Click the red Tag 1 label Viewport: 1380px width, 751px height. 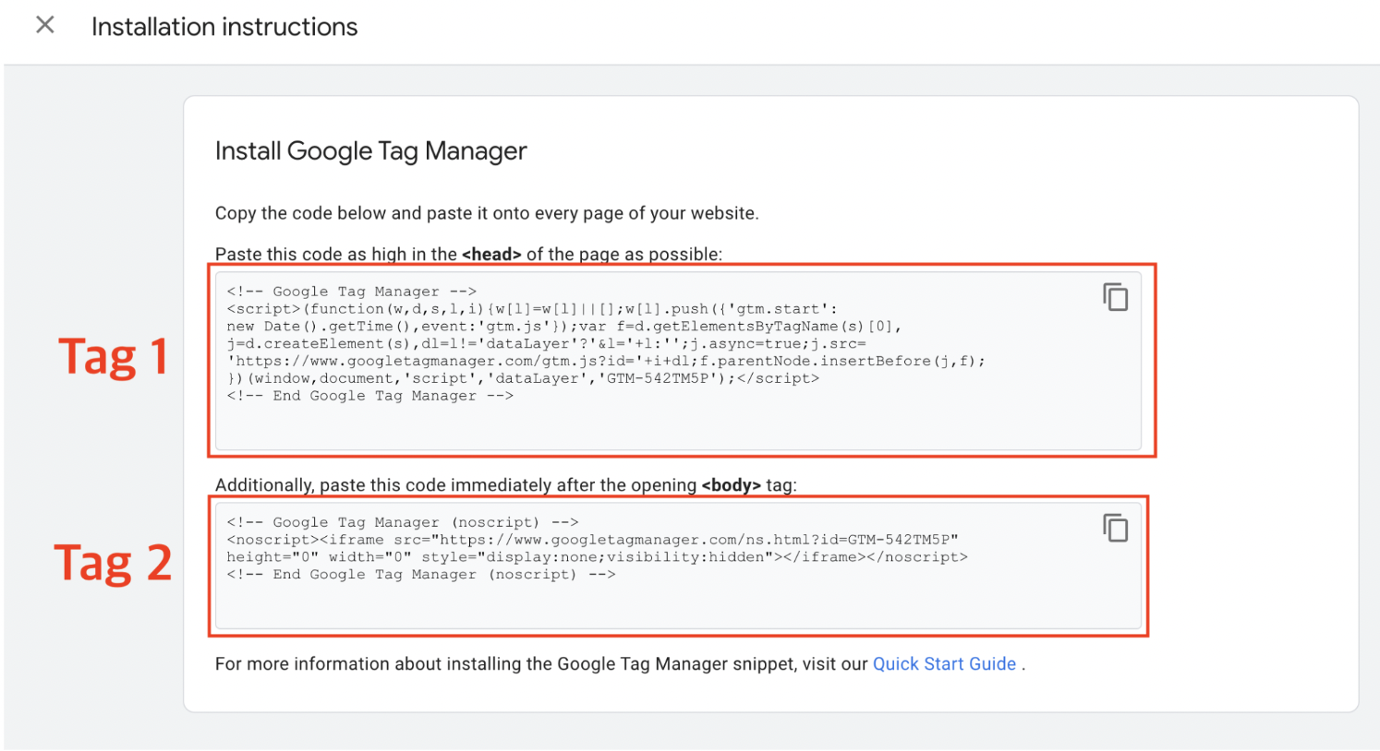[x=113, y=357]
